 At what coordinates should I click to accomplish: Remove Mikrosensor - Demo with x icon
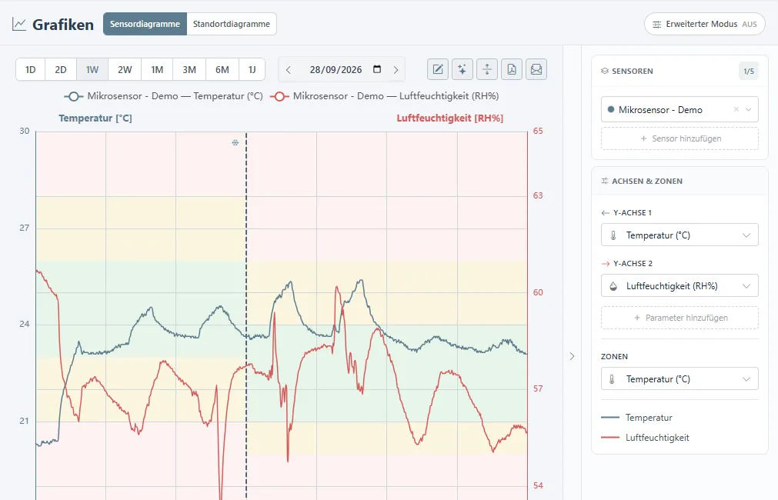coord(736,110)
